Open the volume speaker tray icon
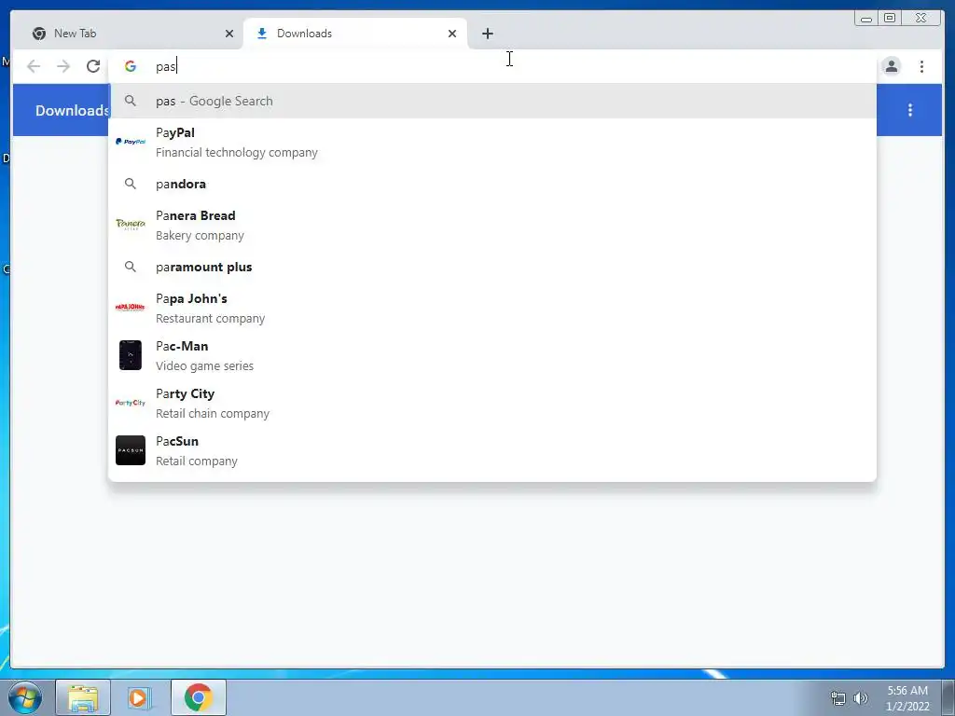955x716 pixels. [x=860, y=698]
